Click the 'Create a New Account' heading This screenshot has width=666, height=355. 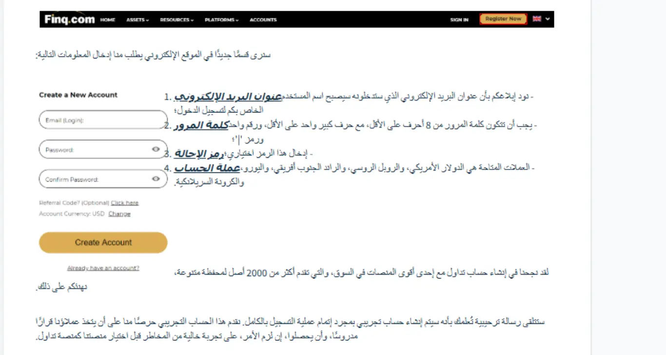click(78, 95)
